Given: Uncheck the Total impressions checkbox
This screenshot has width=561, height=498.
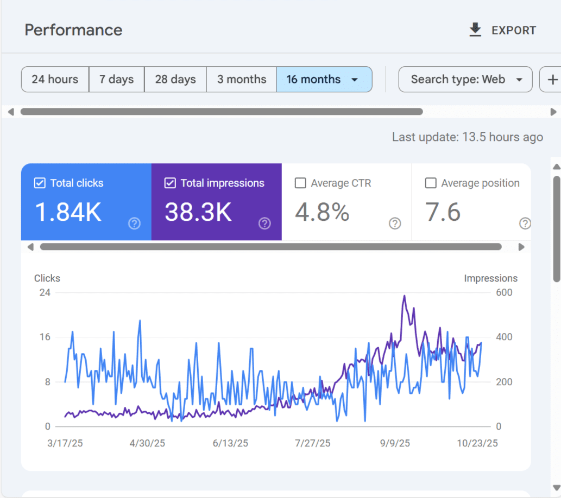Looking at the screenshot, I should coord(170,183).
